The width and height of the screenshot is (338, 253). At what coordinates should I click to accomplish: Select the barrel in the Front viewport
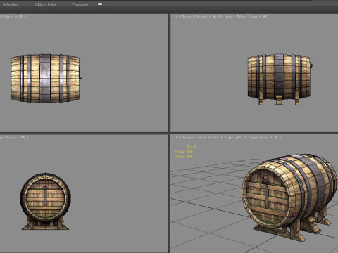tap(280, 77)
